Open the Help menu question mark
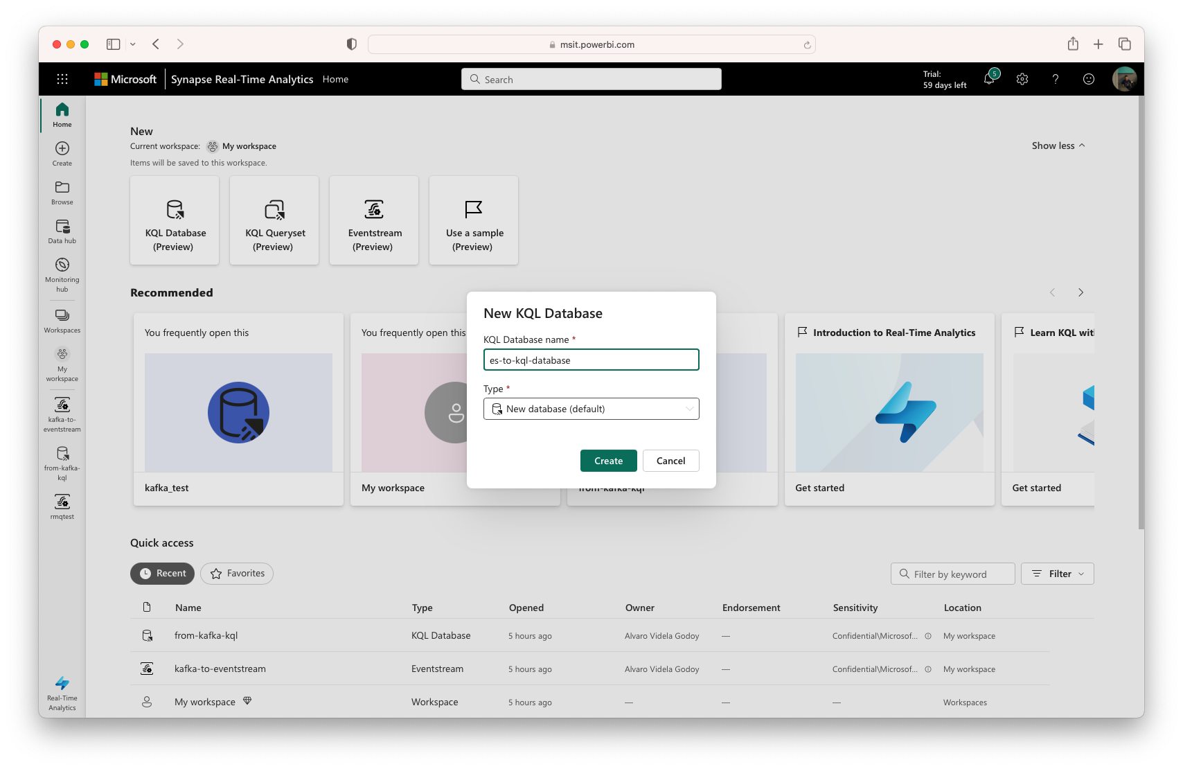Image resolution: width=1183 pixels, height=769 pixels. click(x=1055, y=79)
